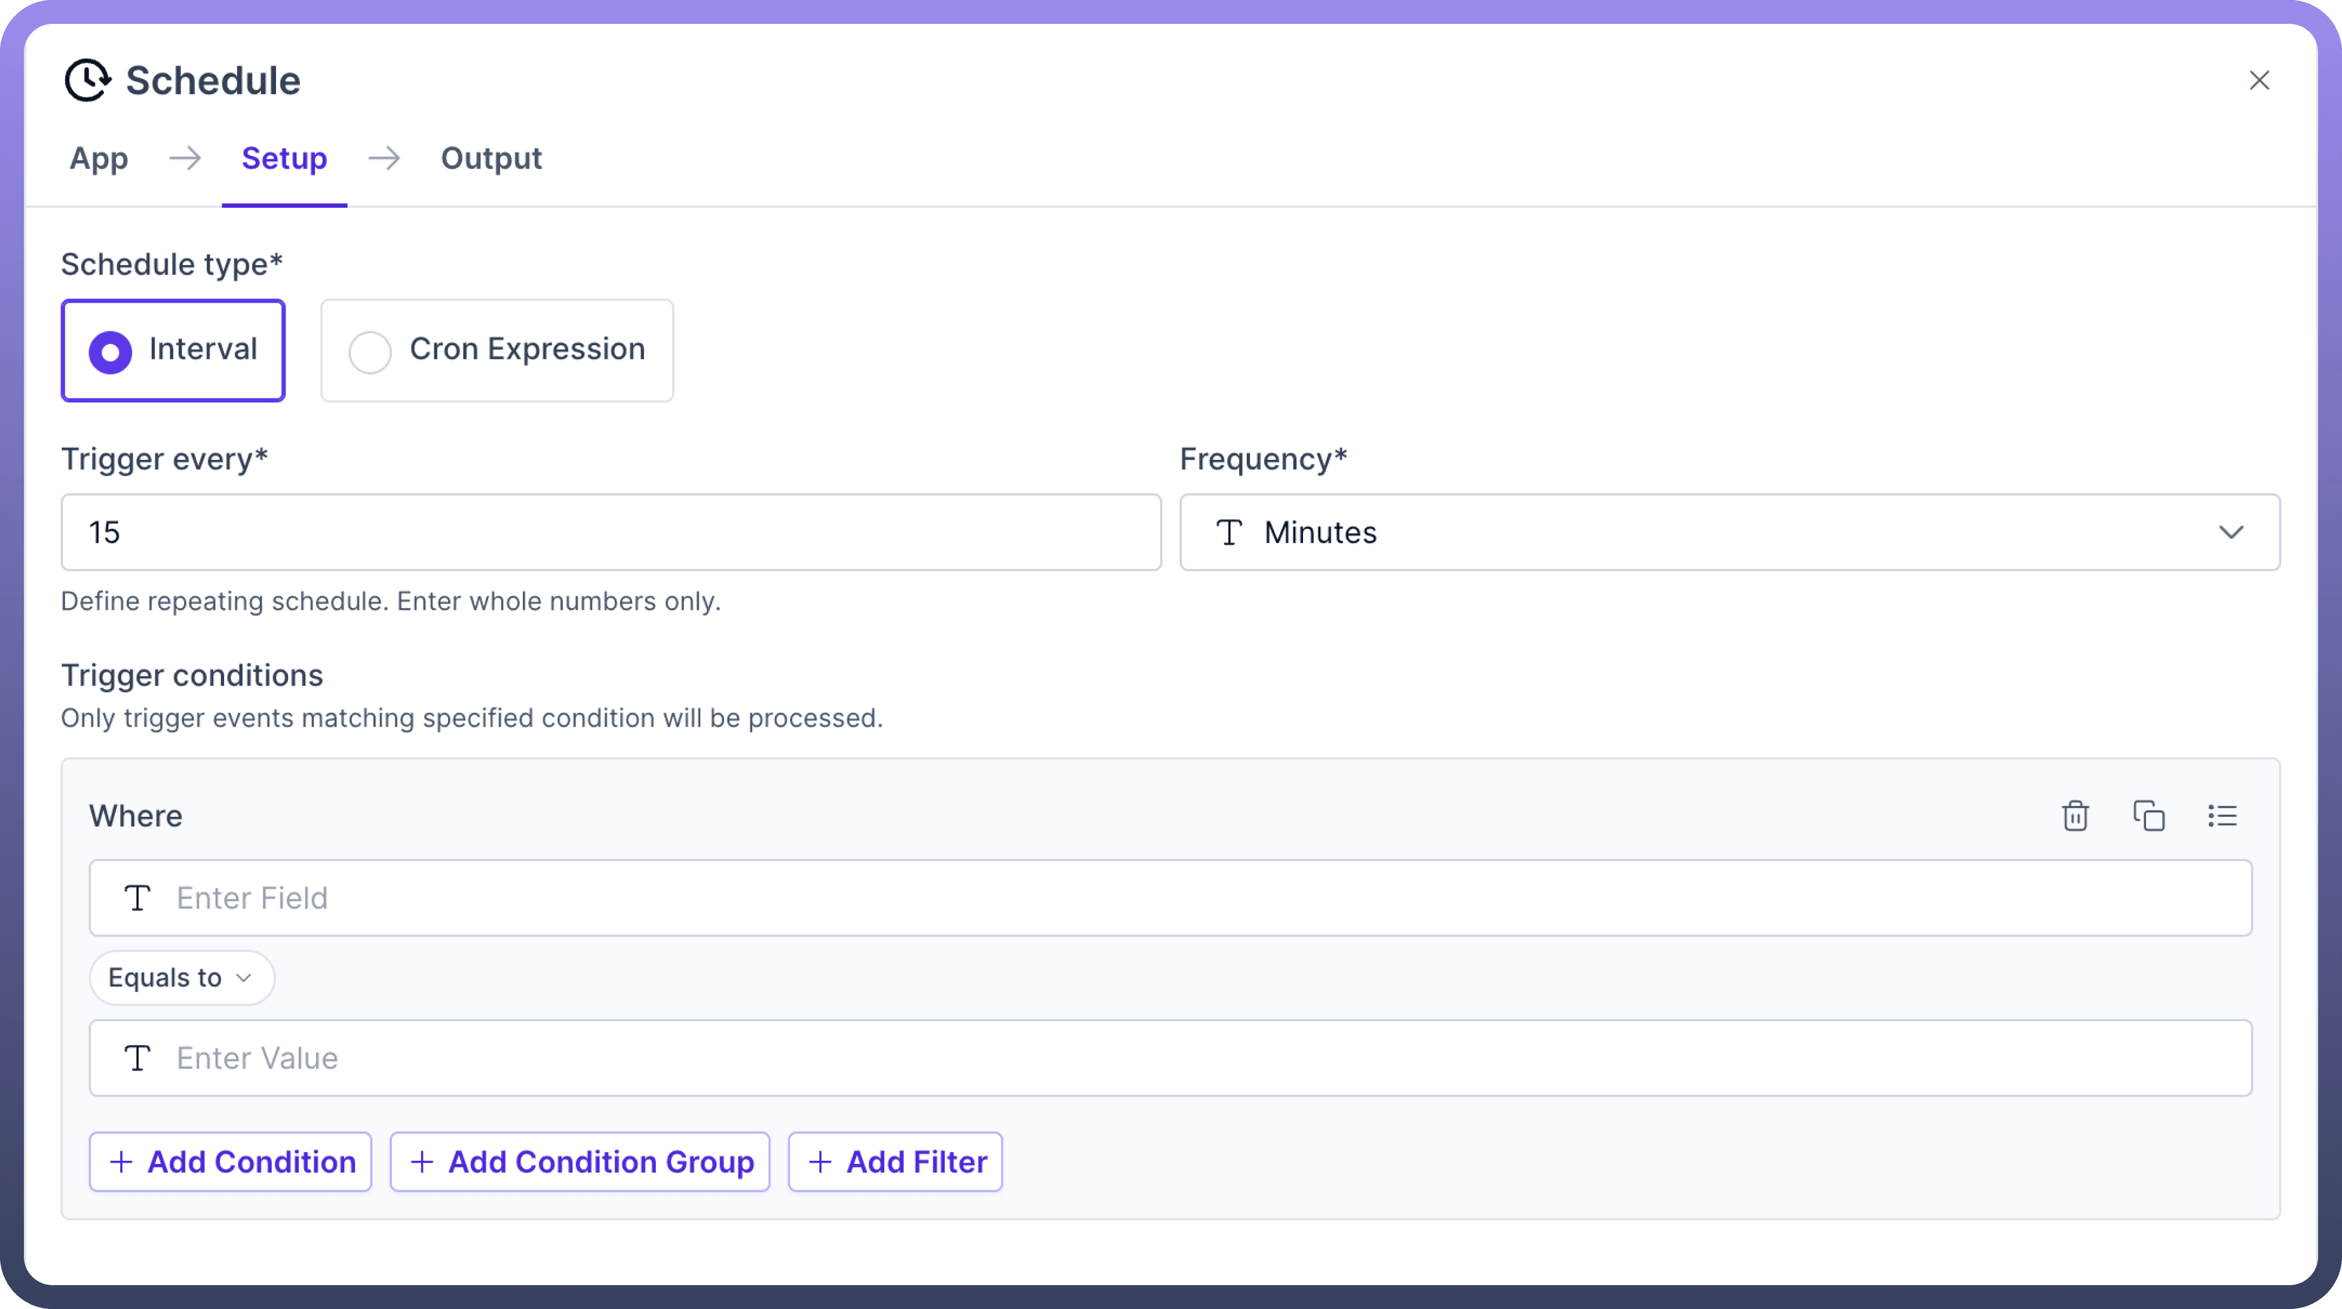Go to the Output tab
The image size is (2342, 1309).
tap(491, 158)
